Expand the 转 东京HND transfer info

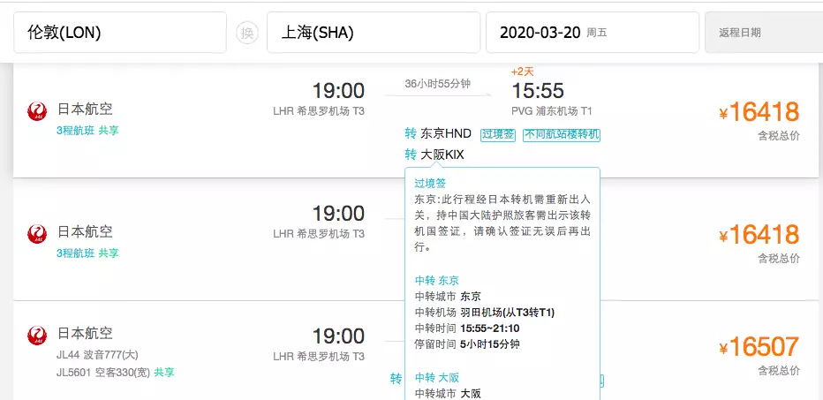(x=438, y=134)
